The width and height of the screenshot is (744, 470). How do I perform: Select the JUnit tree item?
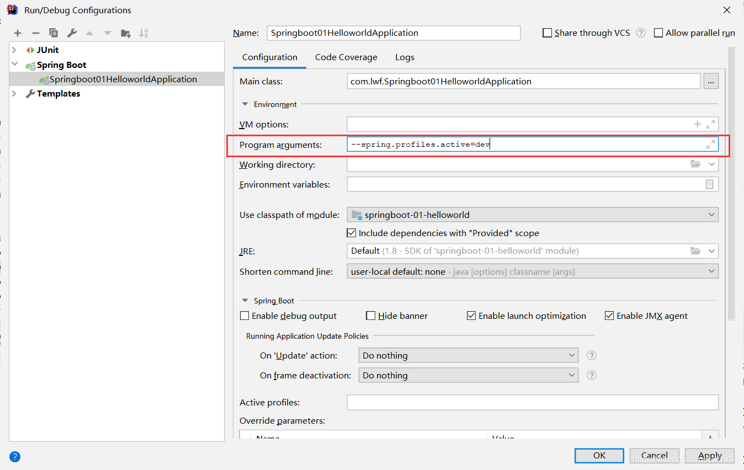[x=47, y=50]
